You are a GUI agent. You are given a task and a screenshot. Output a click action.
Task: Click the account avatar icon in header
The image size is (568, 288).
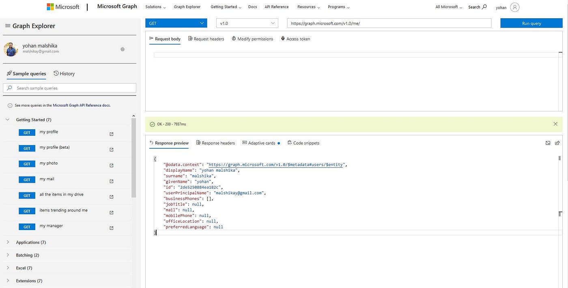coord(515,7)
